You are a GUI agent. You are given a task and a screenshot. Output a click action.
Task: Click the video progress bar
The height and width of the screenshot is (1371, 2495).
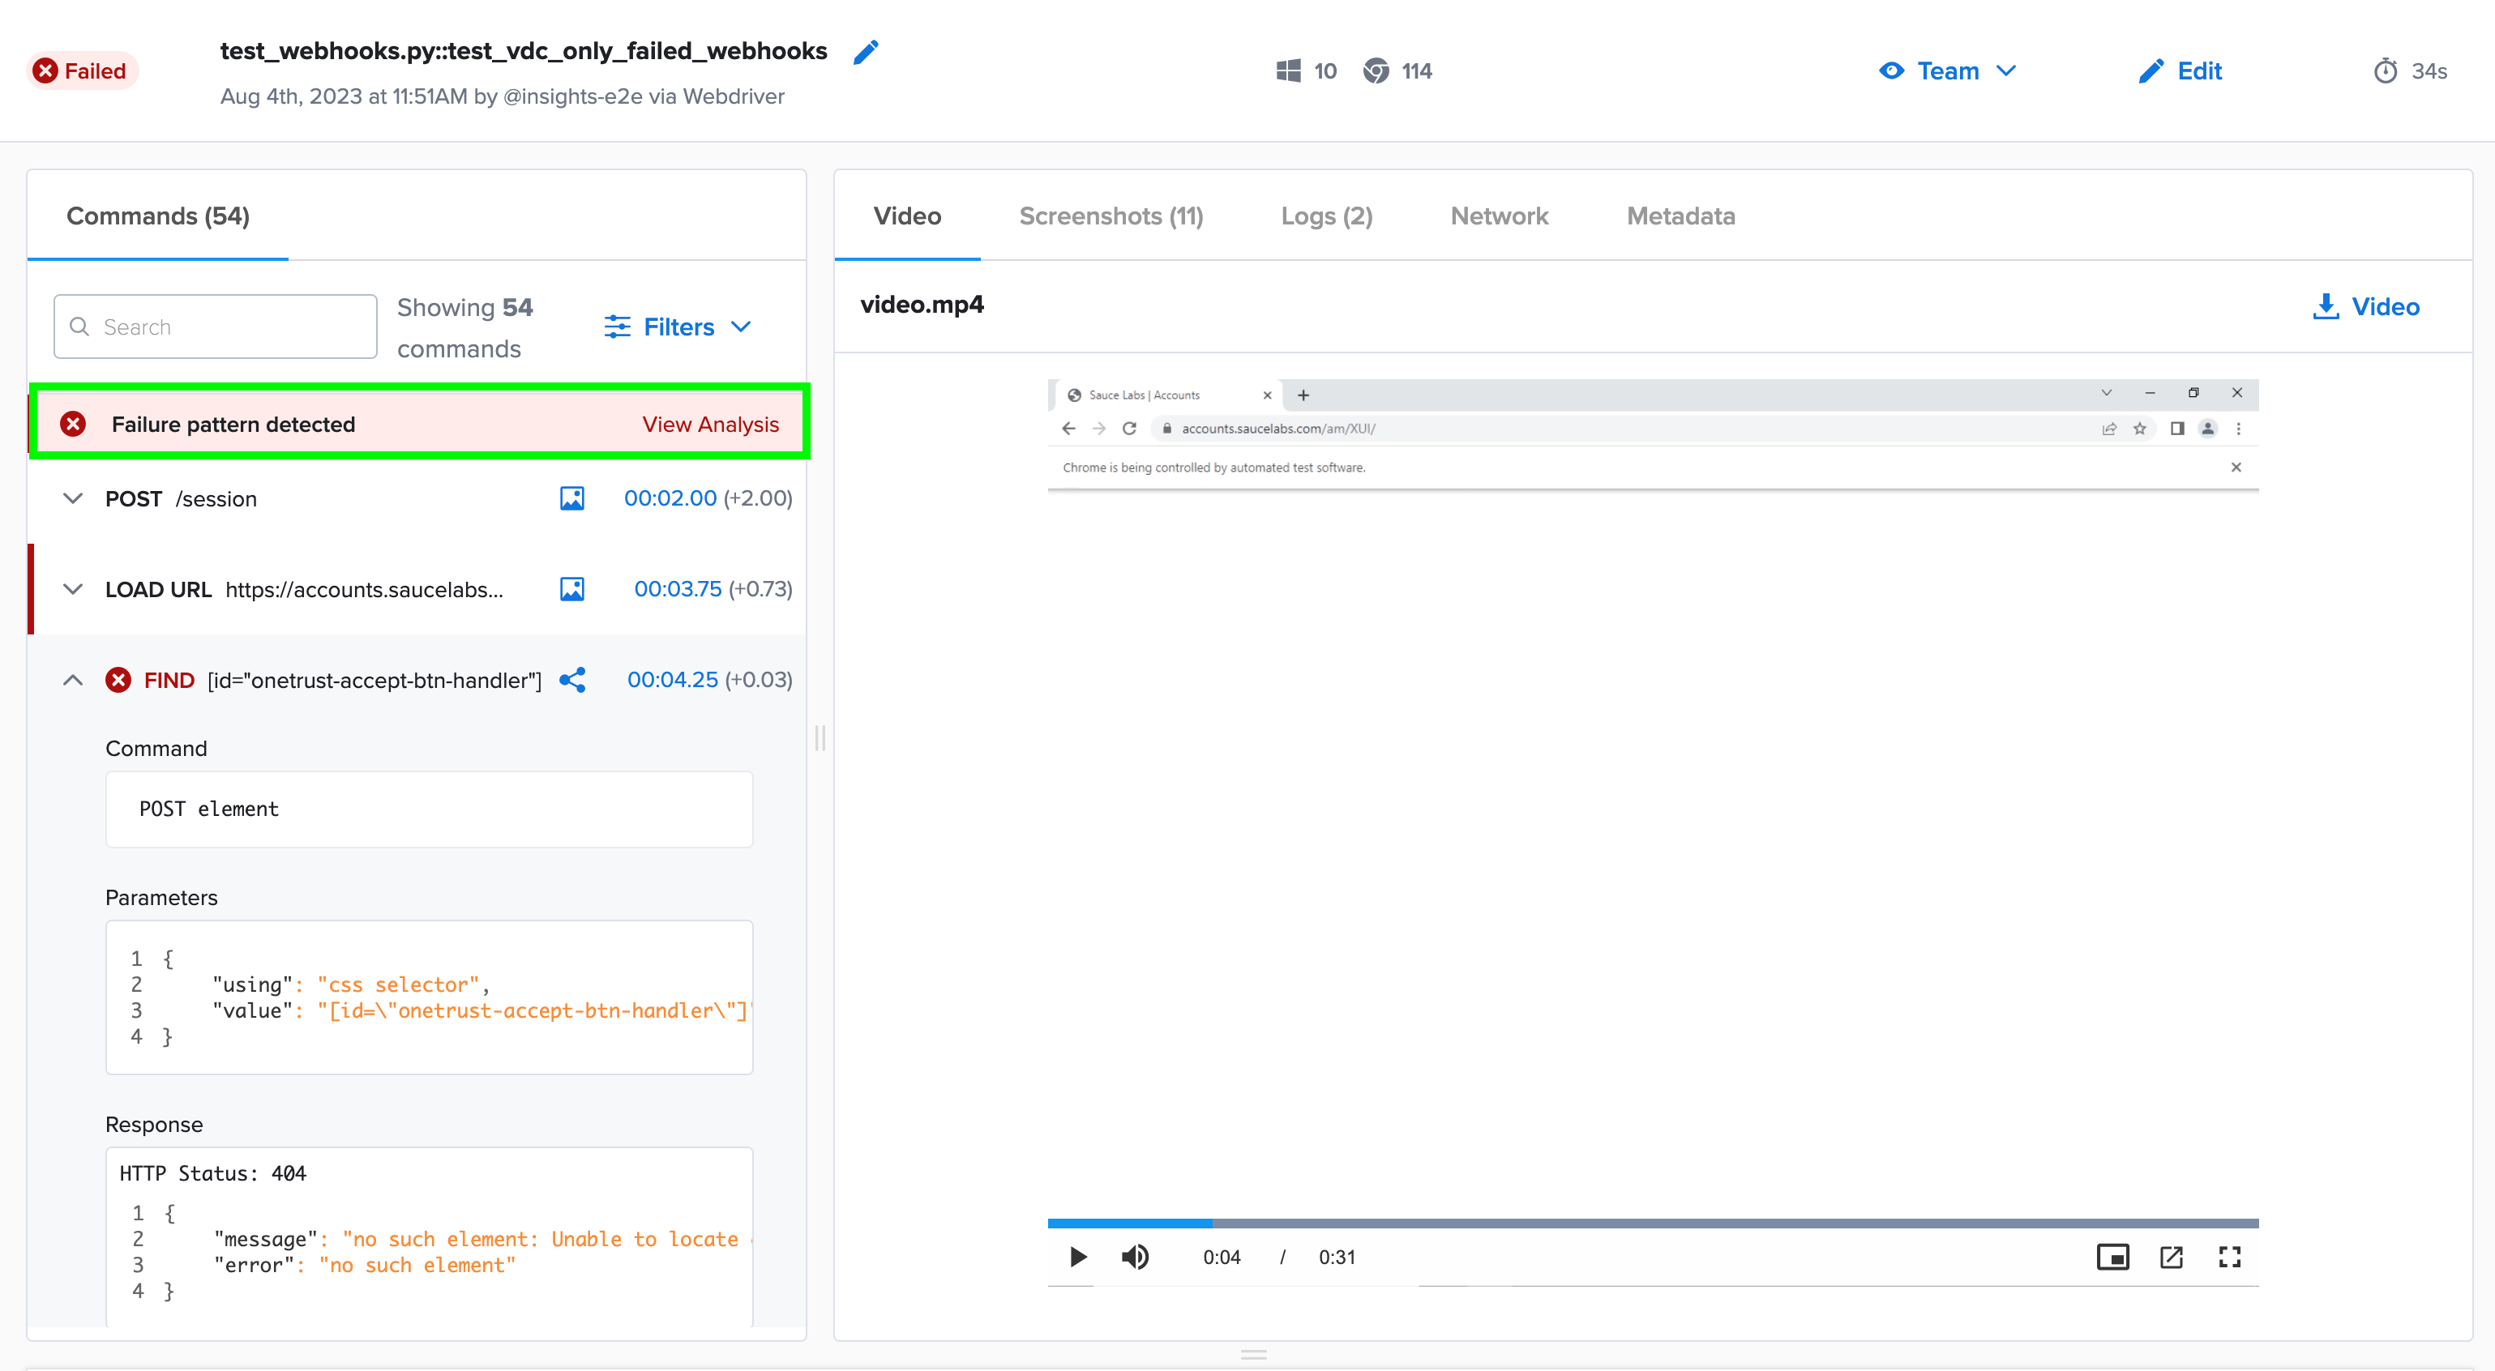[x=1652, y=1224]
